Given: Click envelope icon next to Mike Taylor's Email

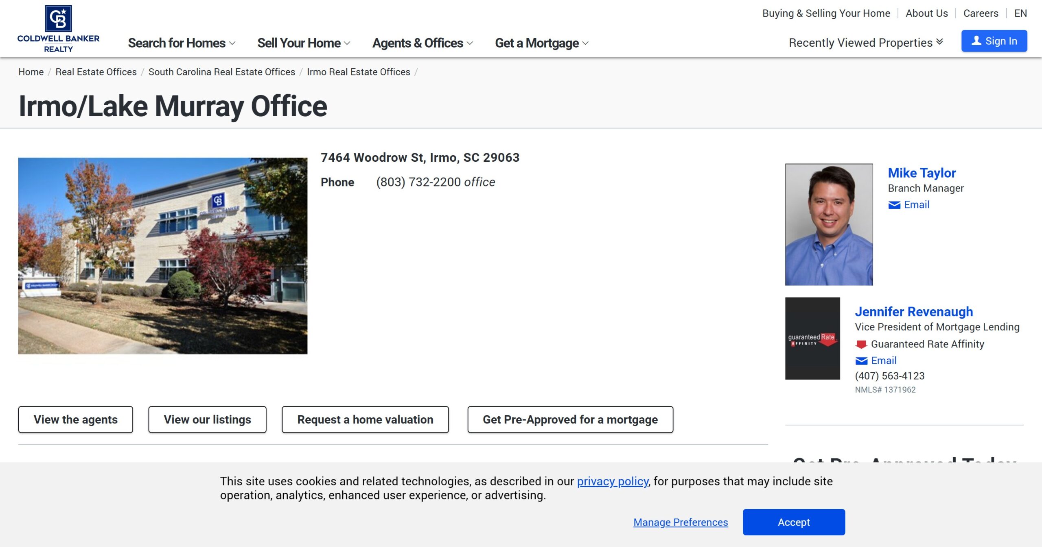Looking at the screenshot, I should pos(894,205).
